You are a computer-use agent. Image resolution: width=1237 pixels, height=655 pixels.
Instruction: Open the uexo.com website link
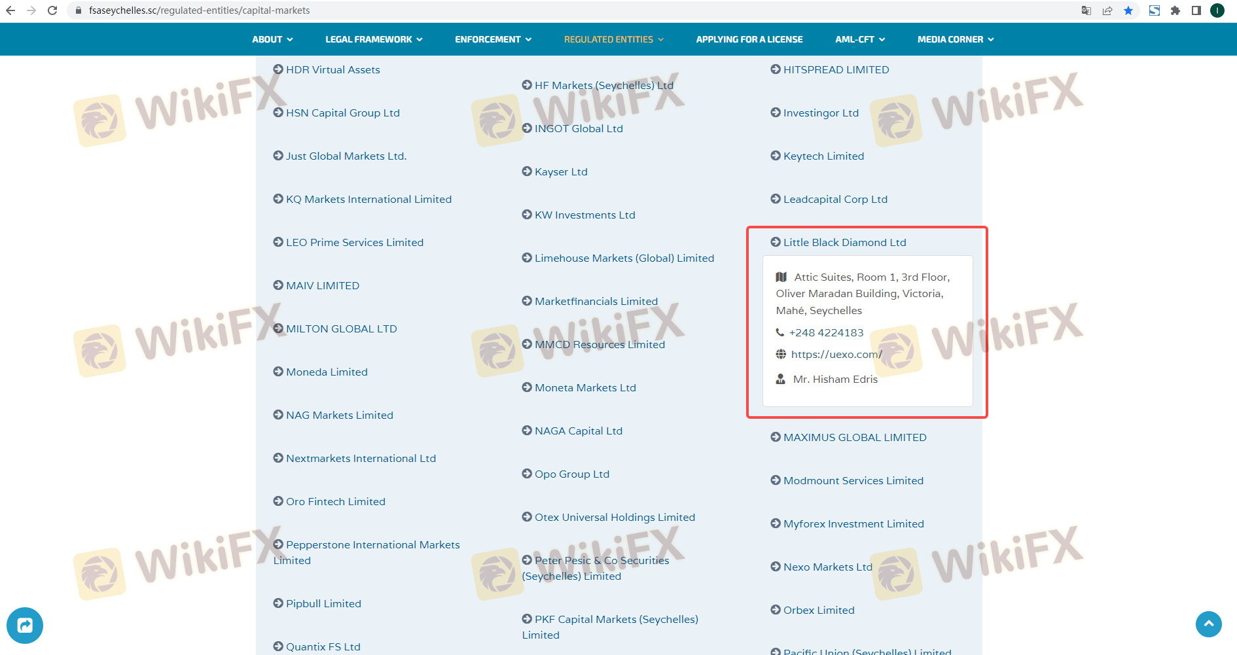pos(836,354)
